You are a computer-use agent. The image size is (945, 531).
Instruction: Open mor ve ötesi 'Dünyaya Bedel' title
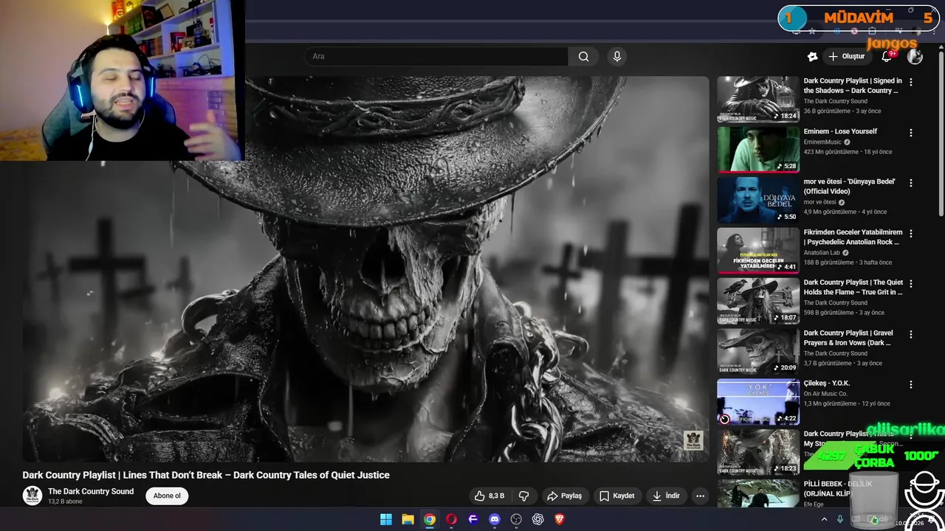click(x=849, y=187)
